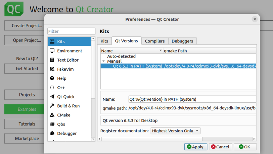Switch to the Qt Versions tab
The width and height of the screenshot is (273, 154).
[x=126, y=41]
